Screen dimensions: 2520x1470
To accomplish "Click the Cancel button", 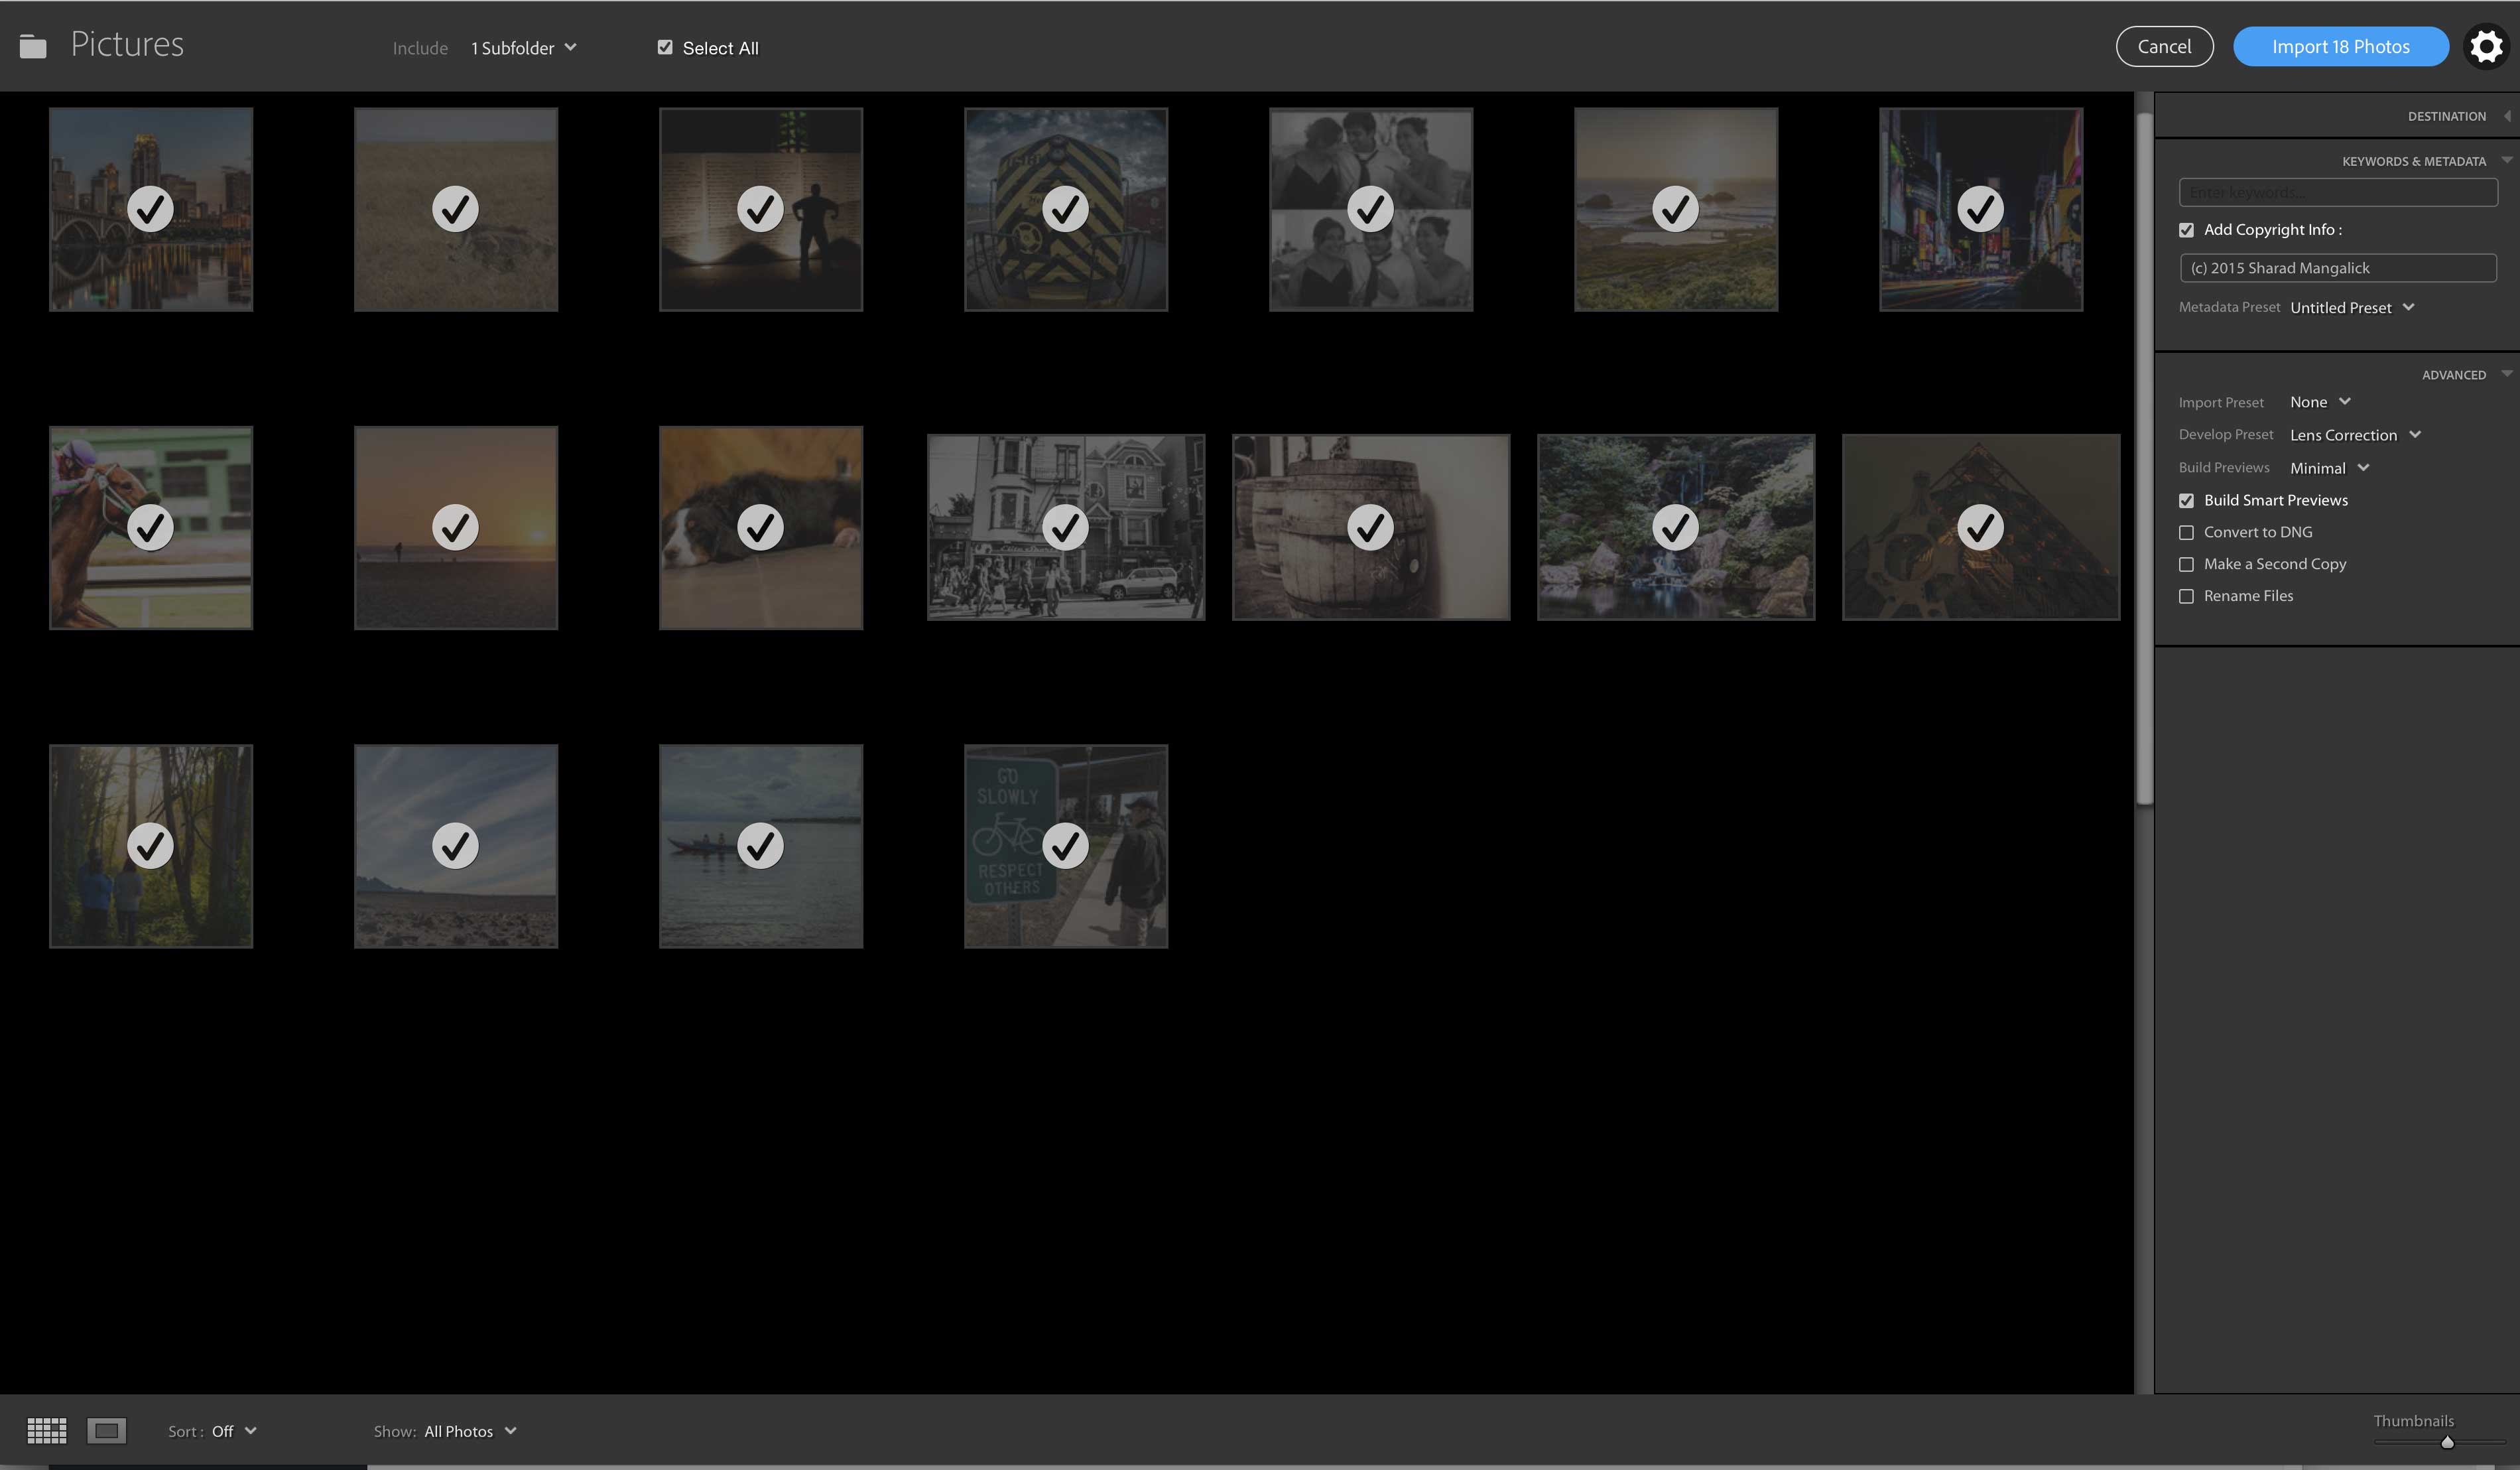I will (x=2164, y=47).
